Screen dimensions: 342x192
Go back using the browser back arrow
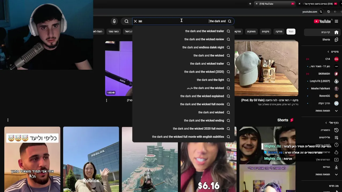coord(335,12)
